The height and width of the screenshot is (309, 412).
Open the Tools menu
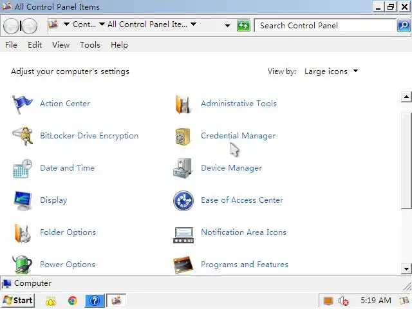90,45
